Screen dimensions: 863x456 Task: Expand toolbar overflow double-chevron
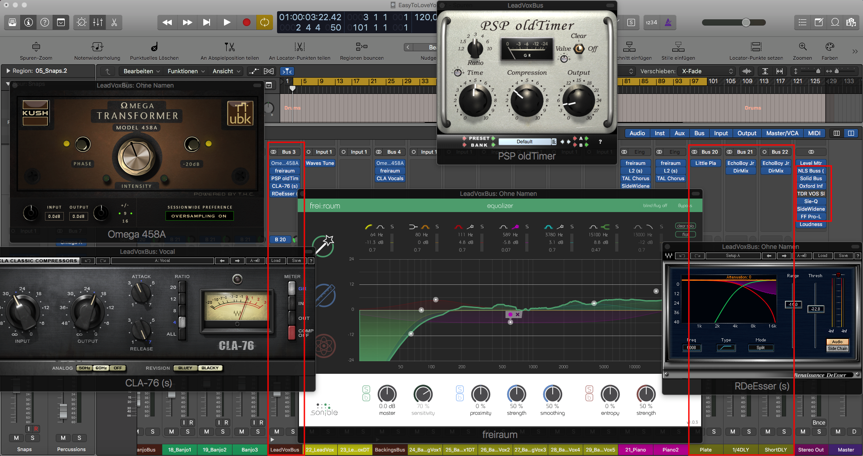pos(855,51)
